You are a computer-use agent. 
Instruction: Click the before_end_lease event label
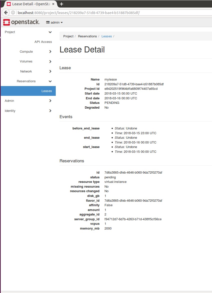point(86,128)
